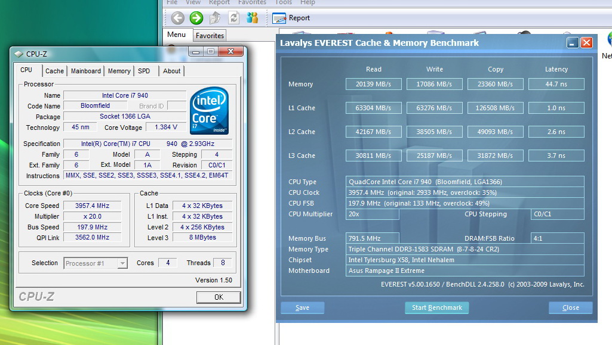The image size is (612, 345).
Task: Click the Level 3 cache value 8 MBytes
Action: point(202,238)
